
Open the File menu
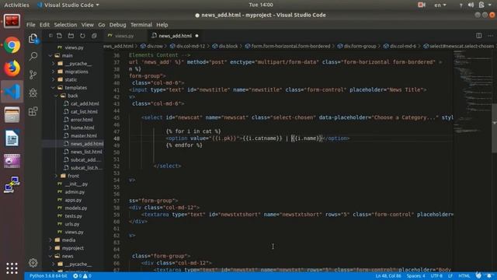31,25
